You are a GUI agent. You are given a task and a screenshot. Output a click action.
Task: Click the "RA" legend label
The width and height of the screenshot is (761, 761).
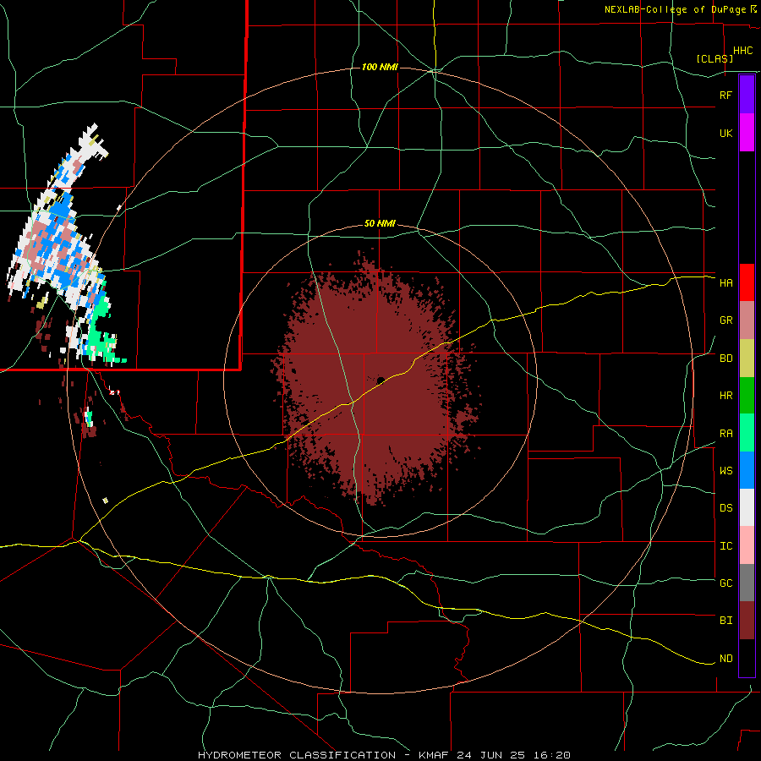pos(725,434)
